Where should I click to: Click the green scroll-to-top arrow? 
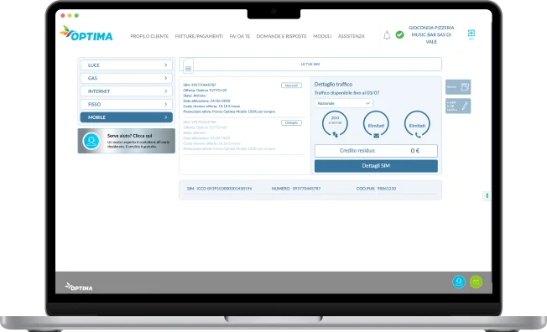pos(487,195)
